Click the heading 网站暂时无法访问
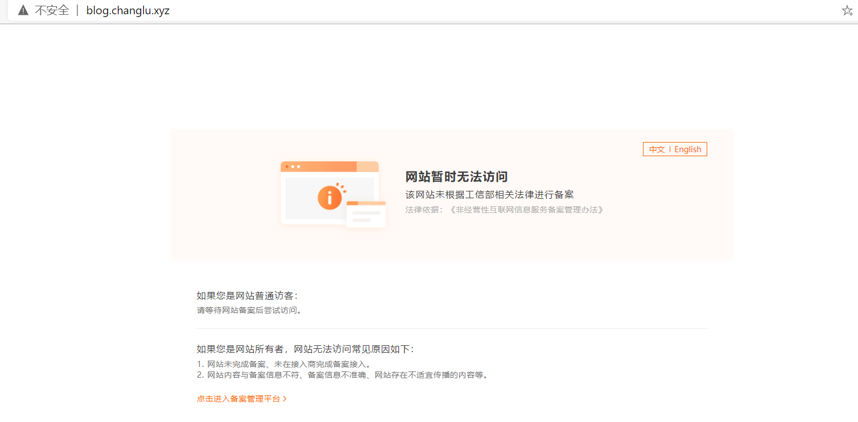858x422 pixels. point(456,177)
